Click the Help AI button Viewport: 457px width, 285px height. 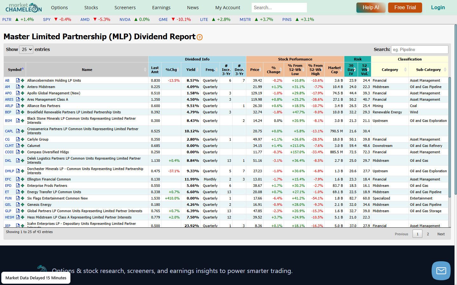pos(371,8)
